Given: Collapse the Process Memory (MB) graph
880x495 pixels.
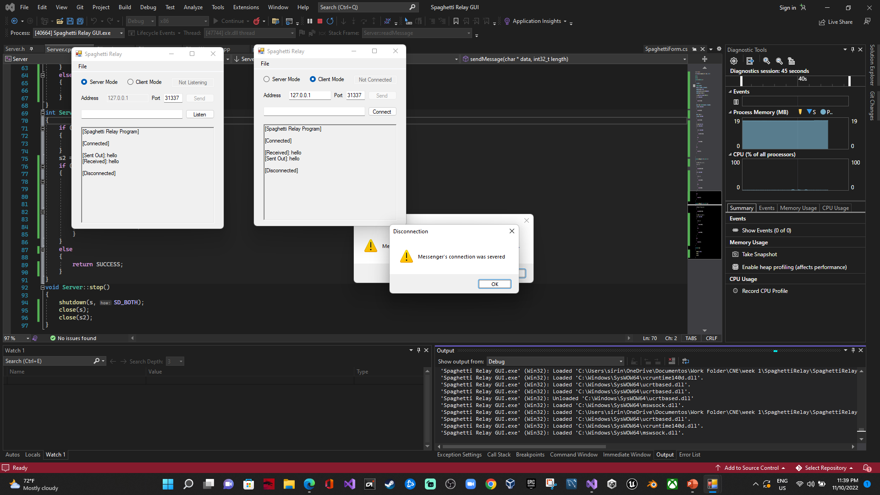Looking at the screenshot, I should pyautogui.click(x=730, y=112).
